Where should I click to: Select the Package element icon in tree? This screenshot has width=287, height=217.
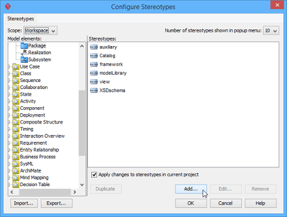[x=24, y=46]
